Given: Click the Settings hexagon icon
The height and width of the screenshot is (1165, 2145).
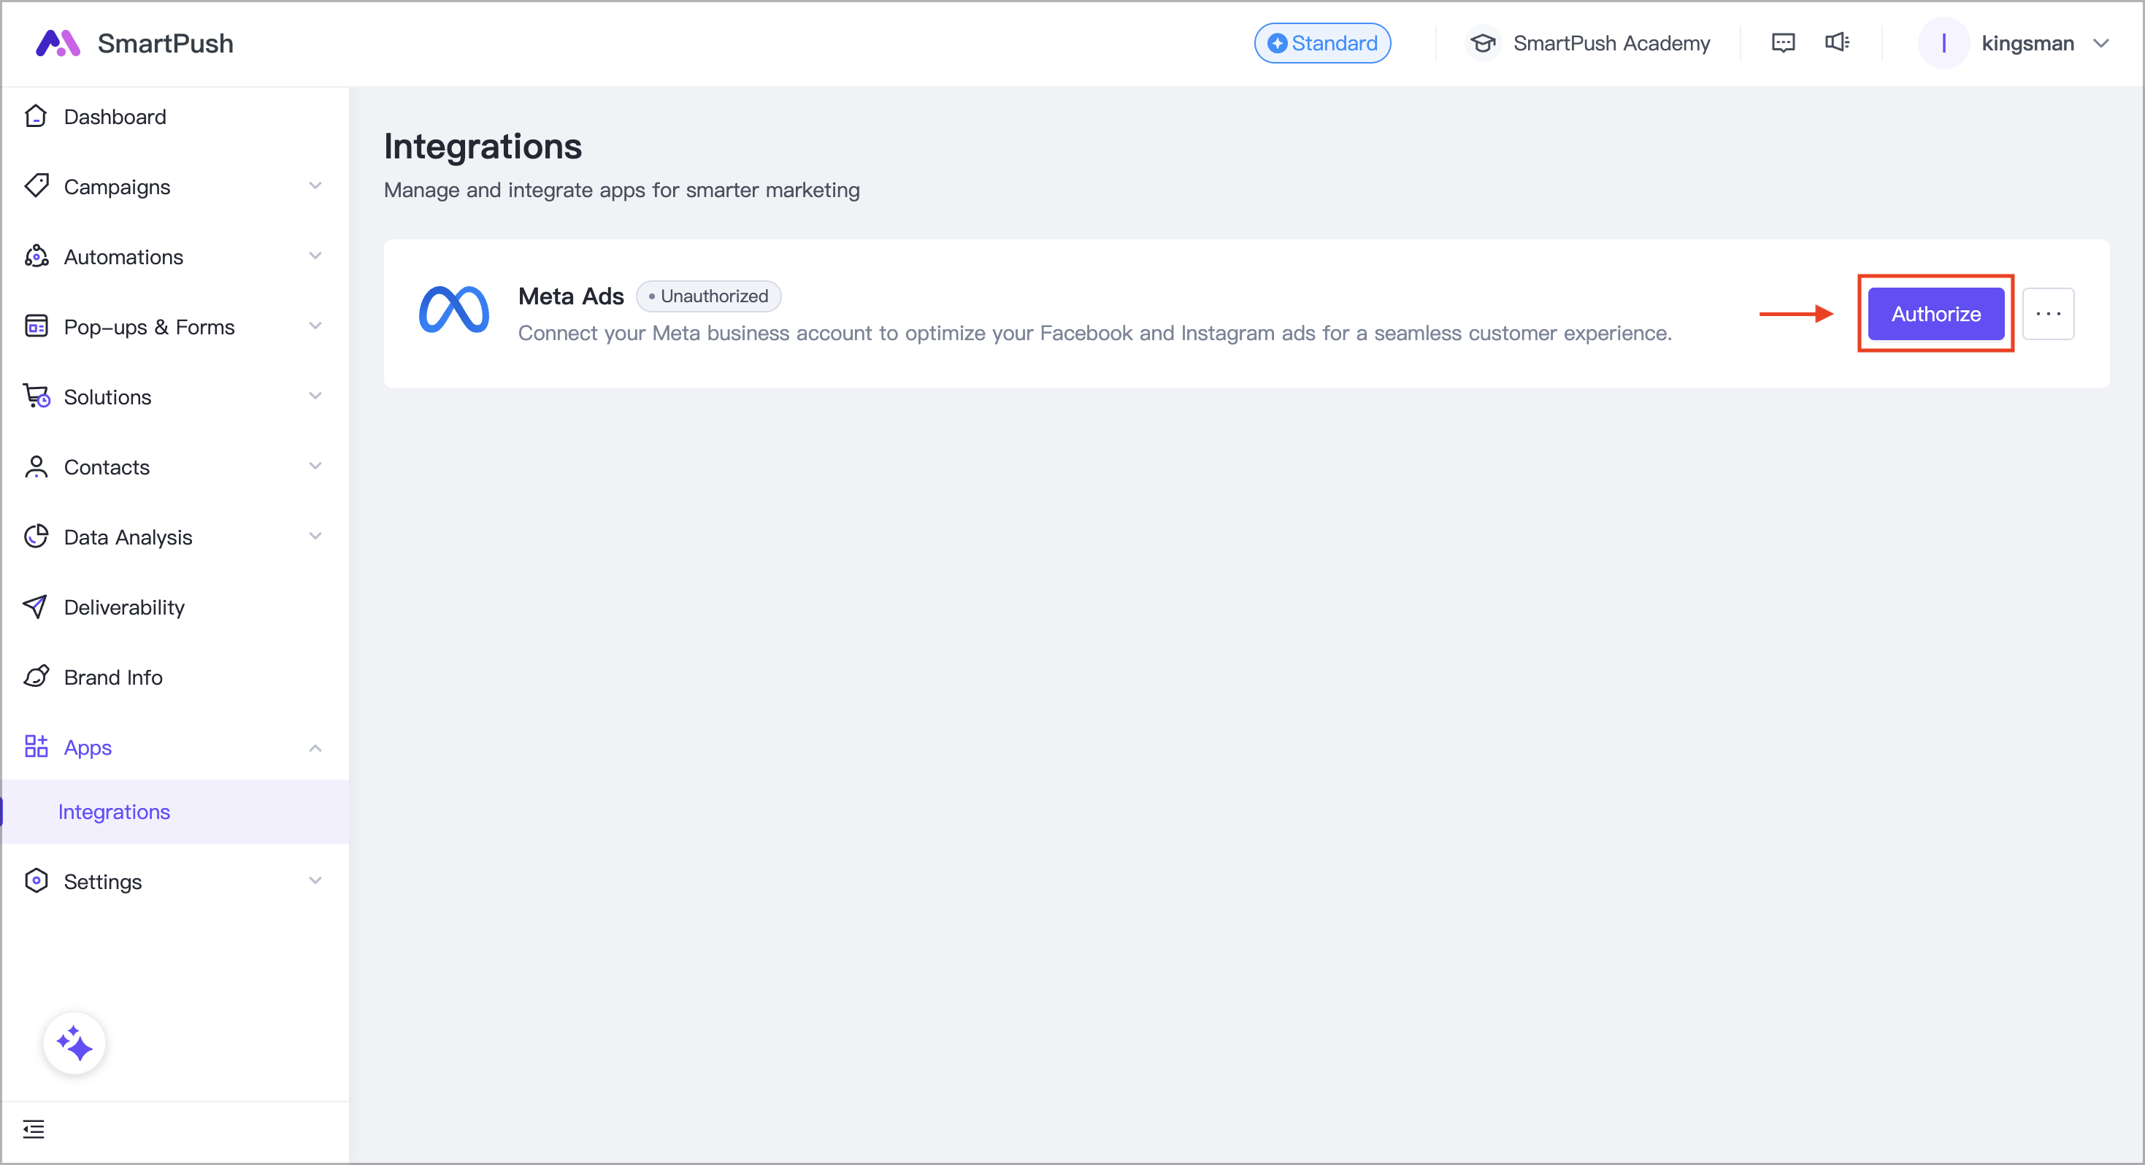Looking at the screenshot, I should point(36,881).
